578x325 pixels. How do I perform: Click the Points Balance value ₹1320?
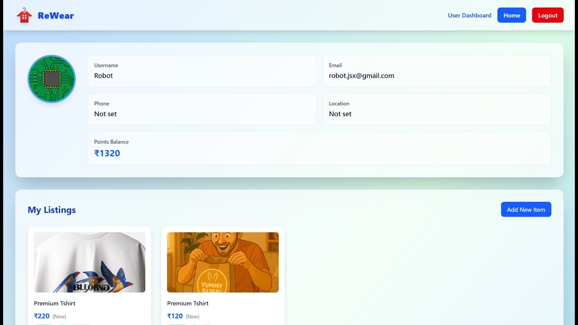(x=107, y=153)
